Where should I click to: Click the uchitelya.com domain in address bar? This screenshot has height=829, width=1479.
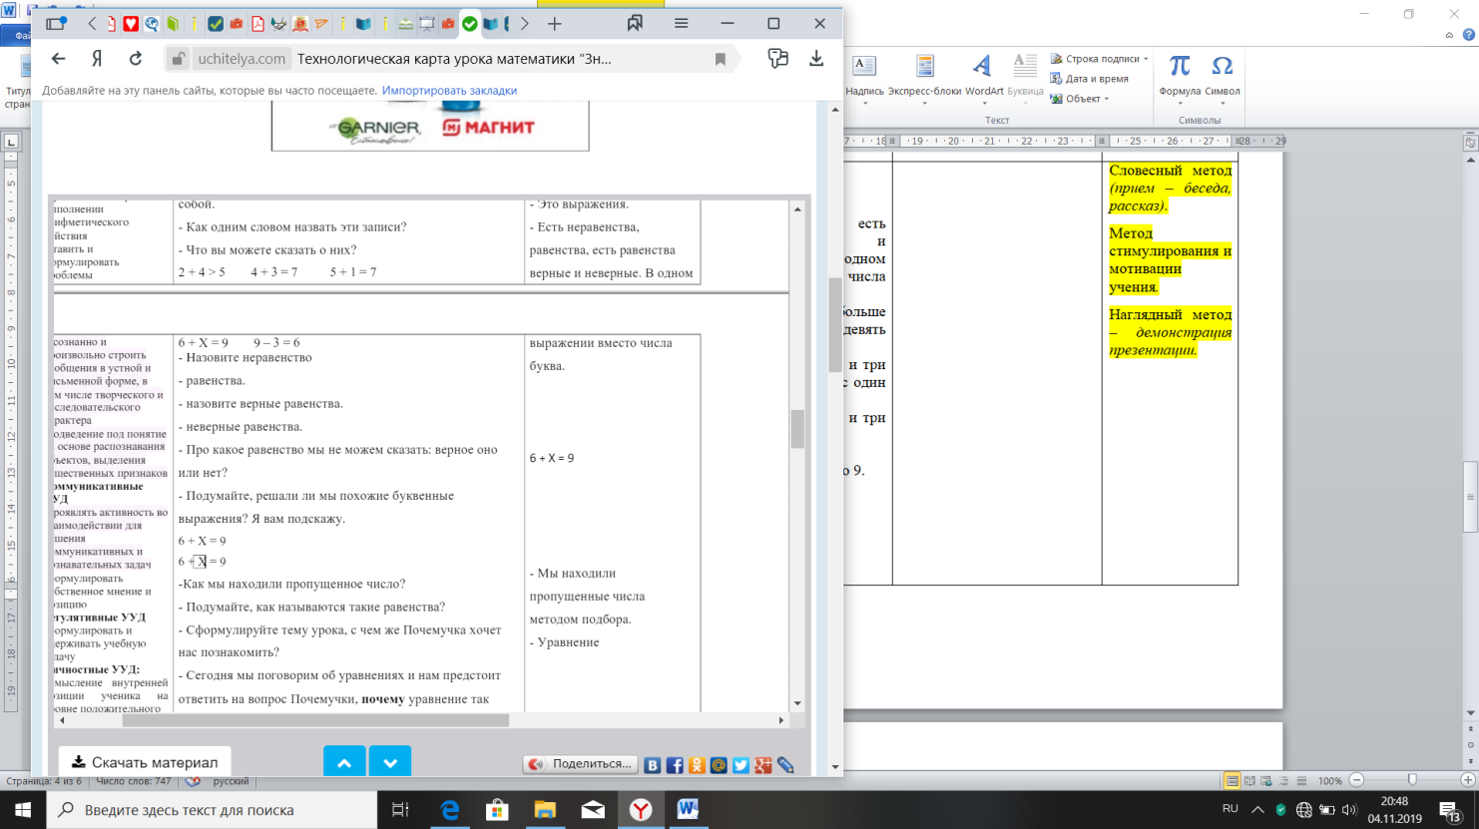242,59
